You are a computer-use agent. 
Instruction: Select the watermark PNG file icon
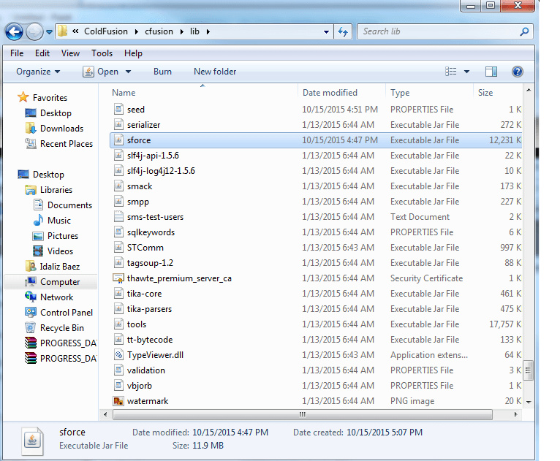click(119, 401)
